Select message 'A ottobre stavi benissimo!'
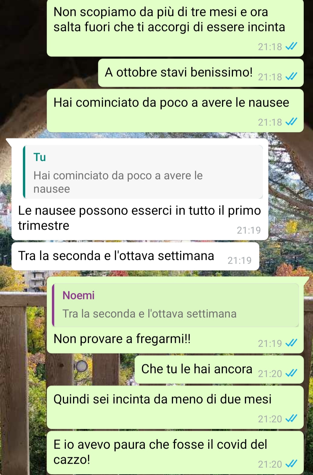The height and width of the screenshot is (475, 313). click(x=201, y=73)
